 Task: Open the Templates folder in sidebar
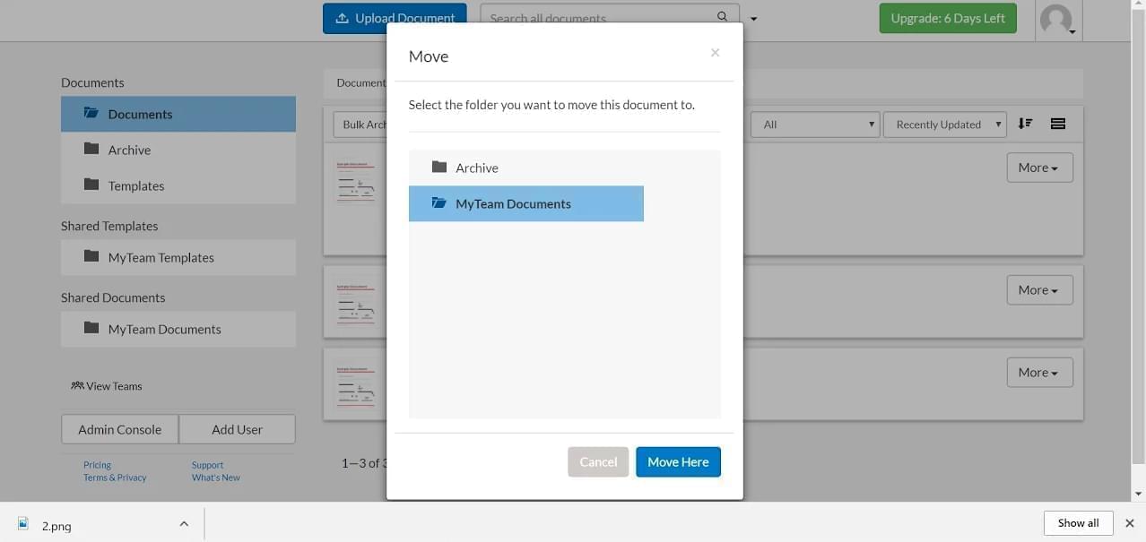coord(135,185)
